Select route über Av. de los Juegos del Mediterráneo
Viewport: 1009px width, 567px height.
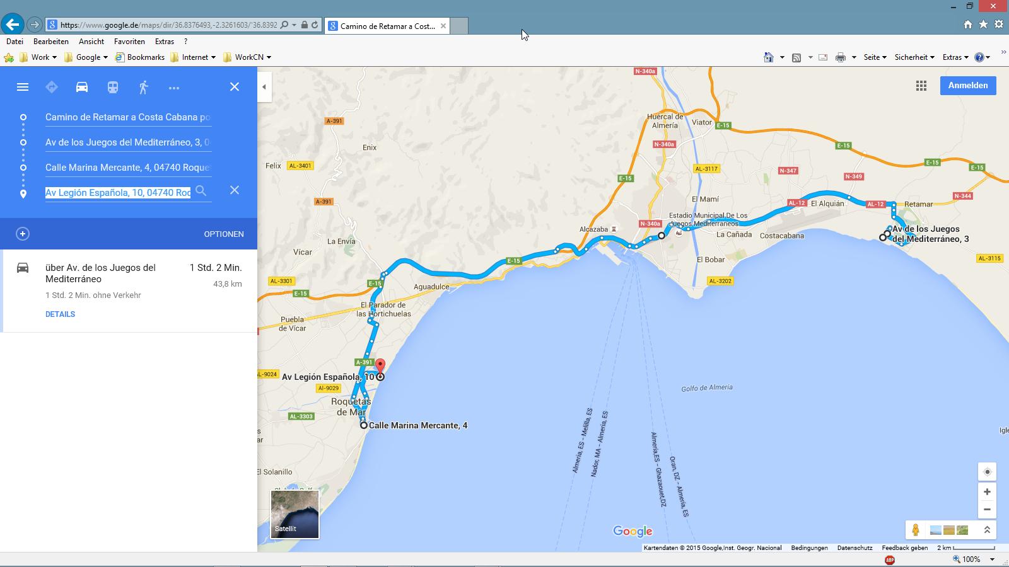click(x=130, y=290)
